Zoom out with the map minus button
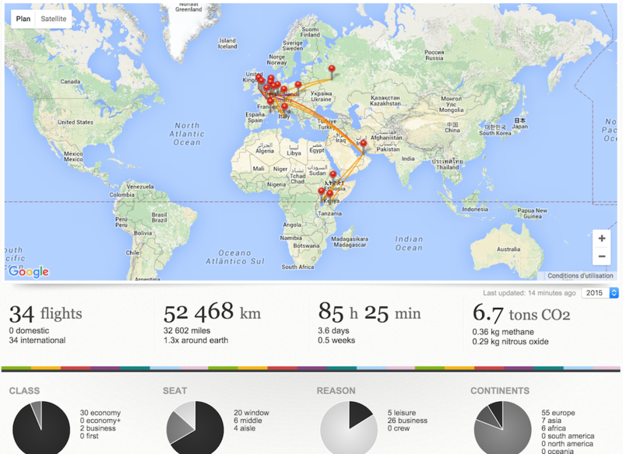Viewport: 623px width, 454px height. pos(601,256)
